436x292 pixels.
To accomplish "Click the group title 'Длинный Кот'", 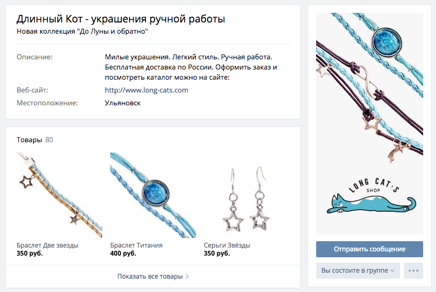I will click(x=50, y=19).
